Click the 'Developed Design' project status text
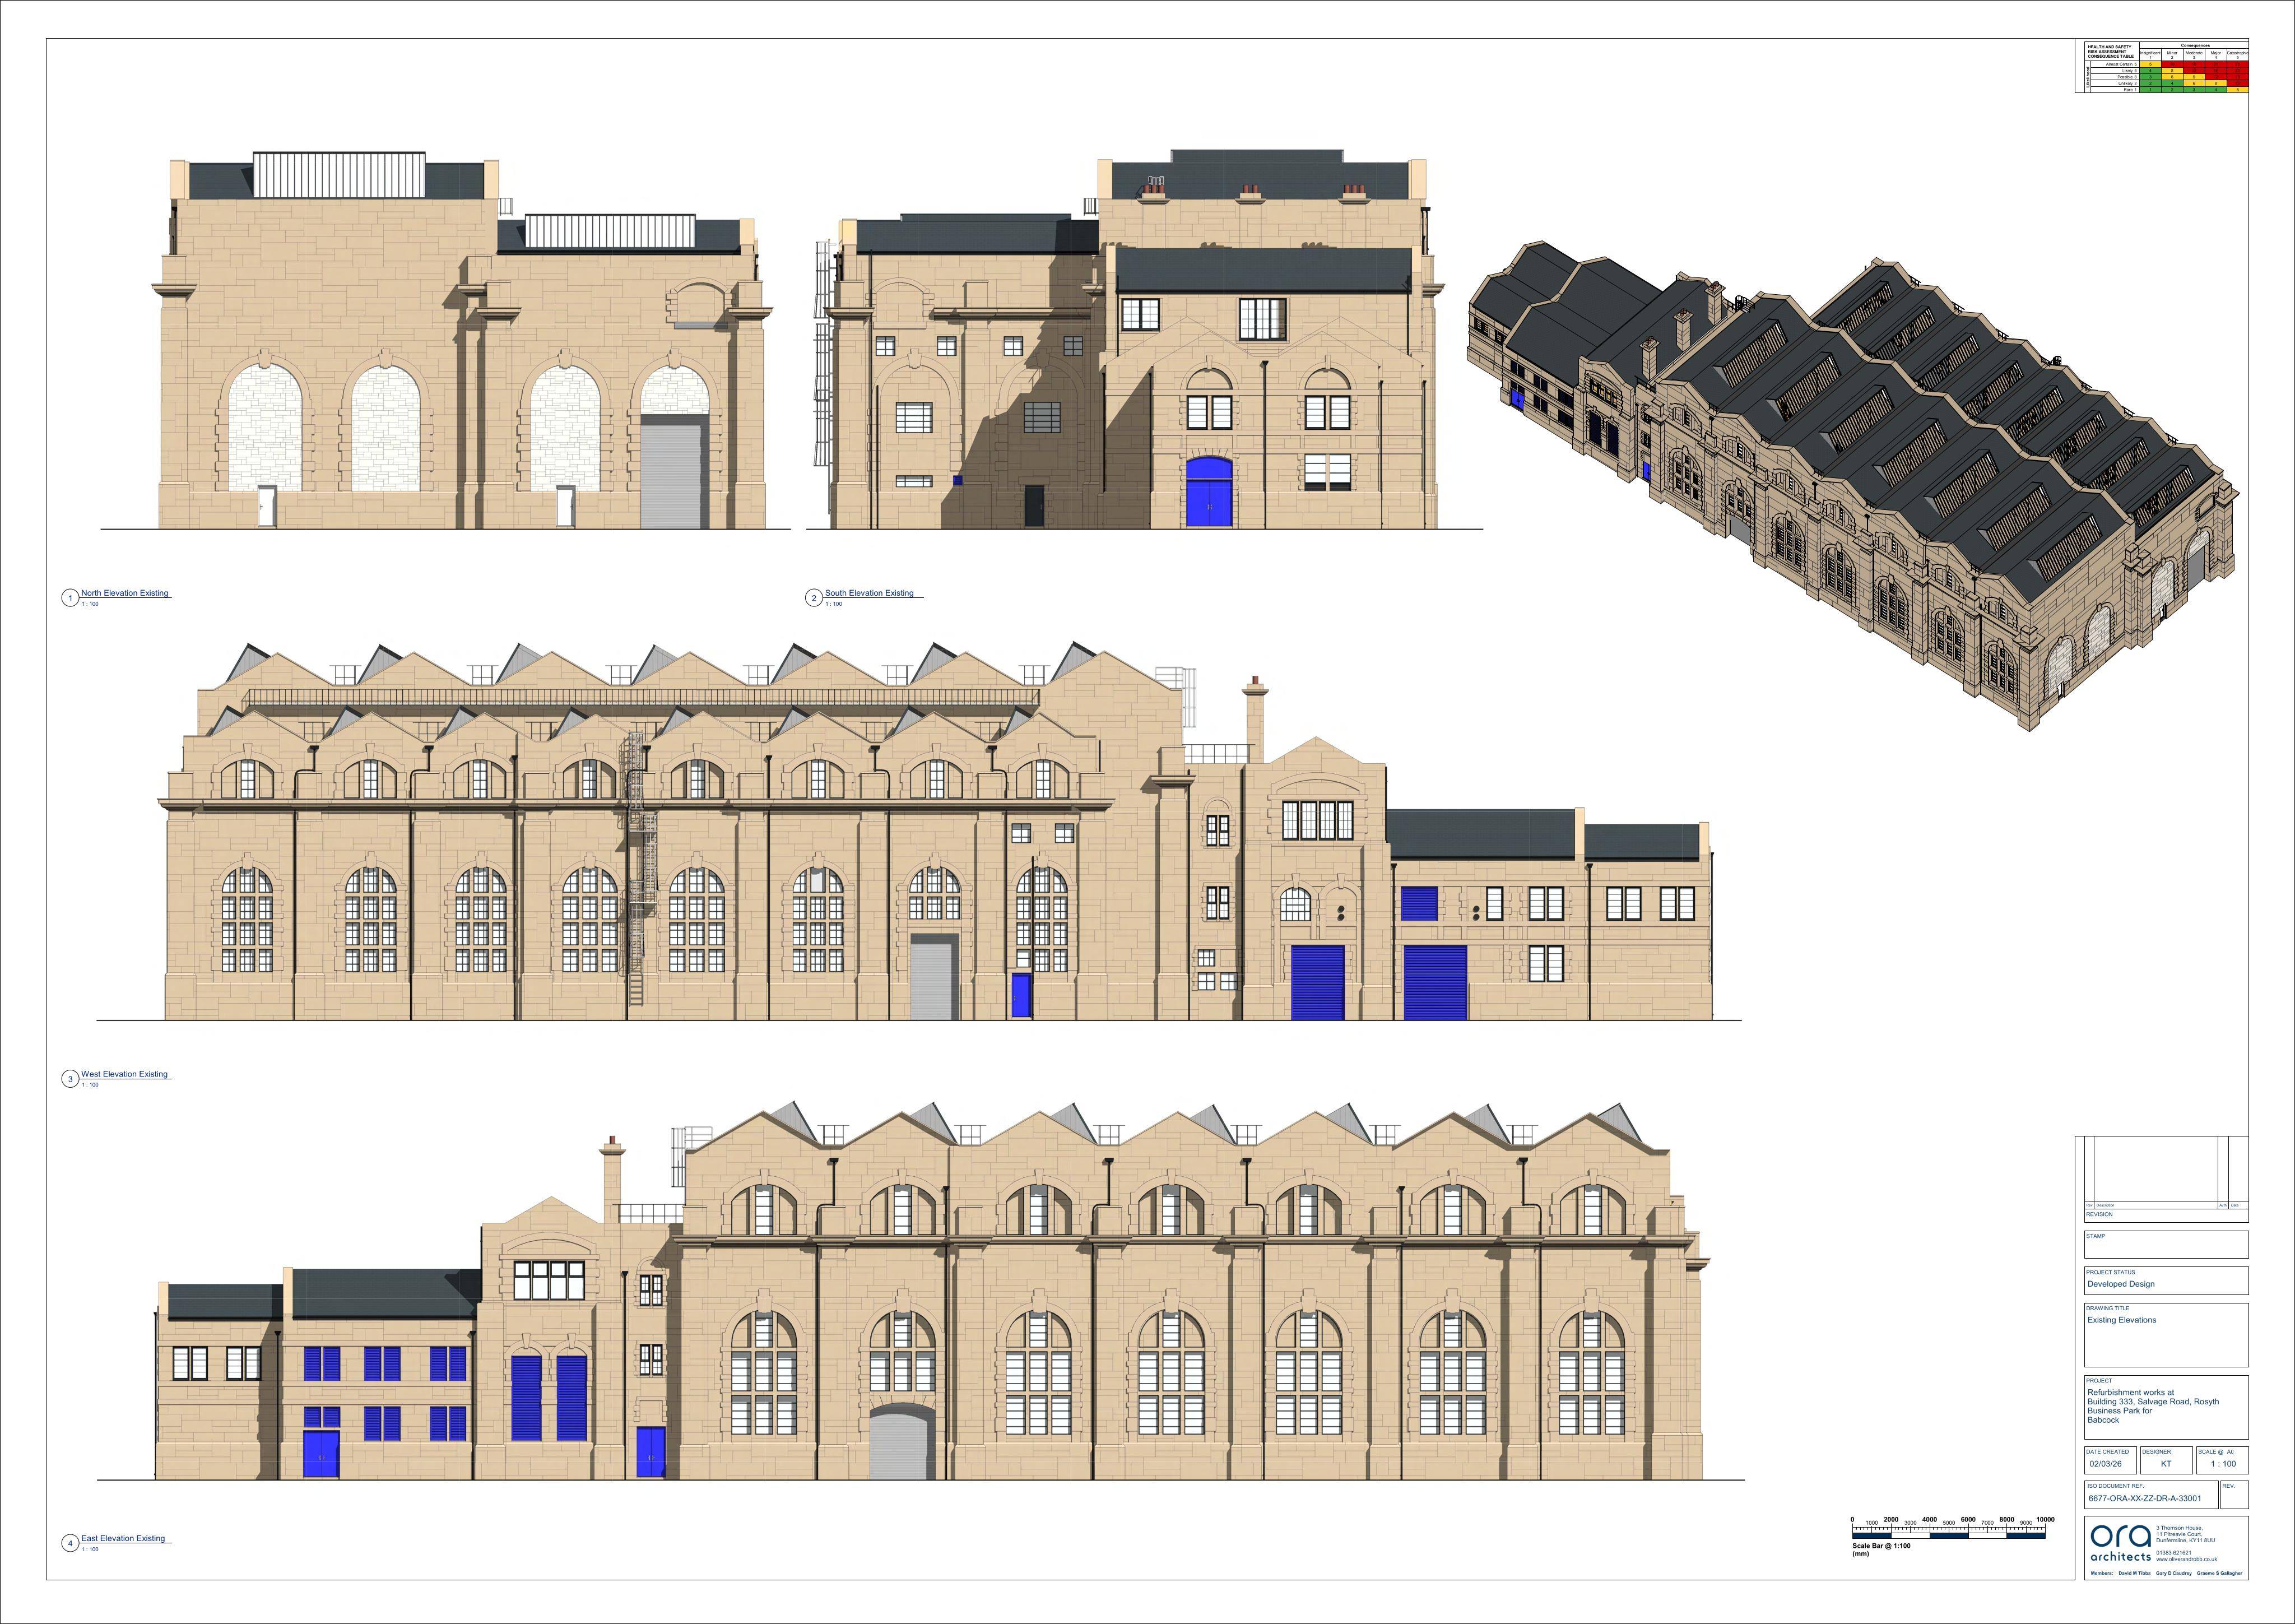The height and width of the screenshot is (1624, 2295). [2121, 1284]
